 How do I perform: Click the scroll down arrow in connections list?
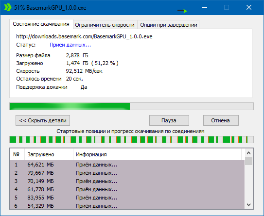(248, 205)
